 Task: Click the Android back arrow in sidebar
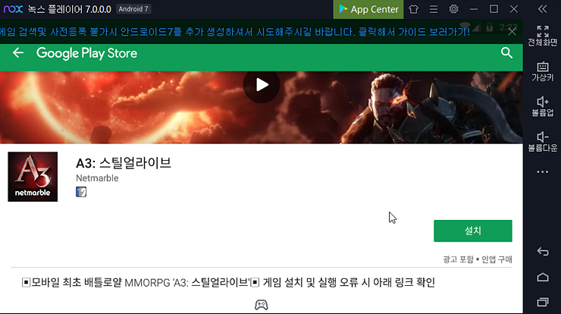click(x=542, y=252)
